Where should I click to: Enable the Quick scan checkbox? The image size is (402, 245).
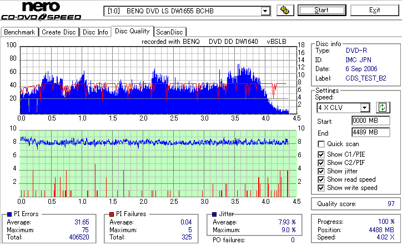click(x=321, y=144)
